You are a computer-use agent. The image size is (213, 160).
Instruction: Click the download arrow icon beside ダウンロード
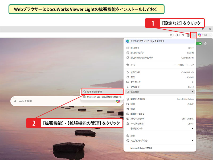pos(128,87)
